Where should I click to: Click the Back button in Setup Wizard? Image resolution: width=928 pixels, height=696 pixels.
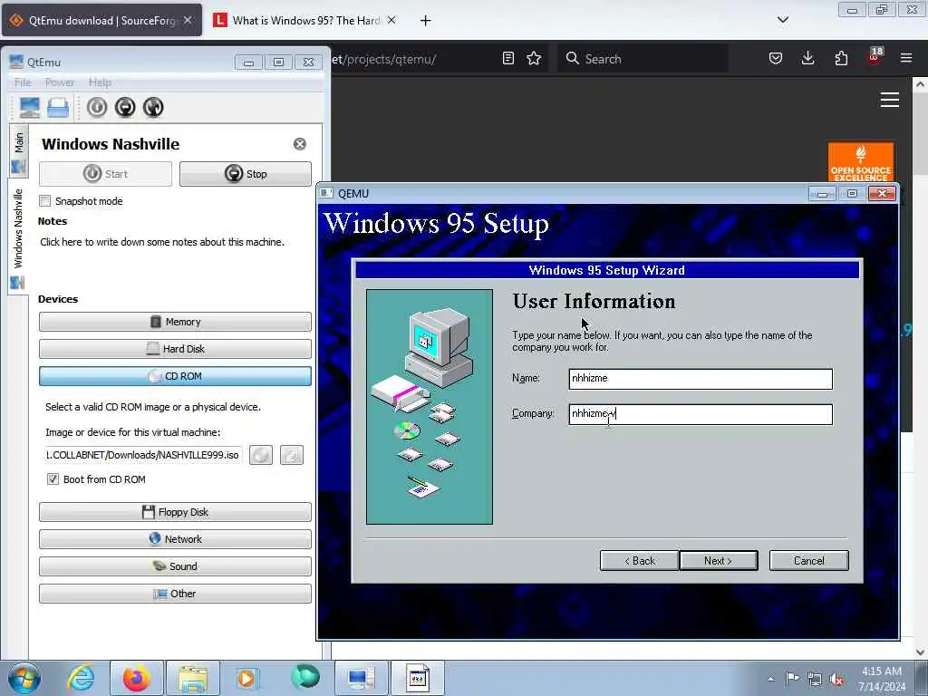pyautogui.click(x=639, y=560)
